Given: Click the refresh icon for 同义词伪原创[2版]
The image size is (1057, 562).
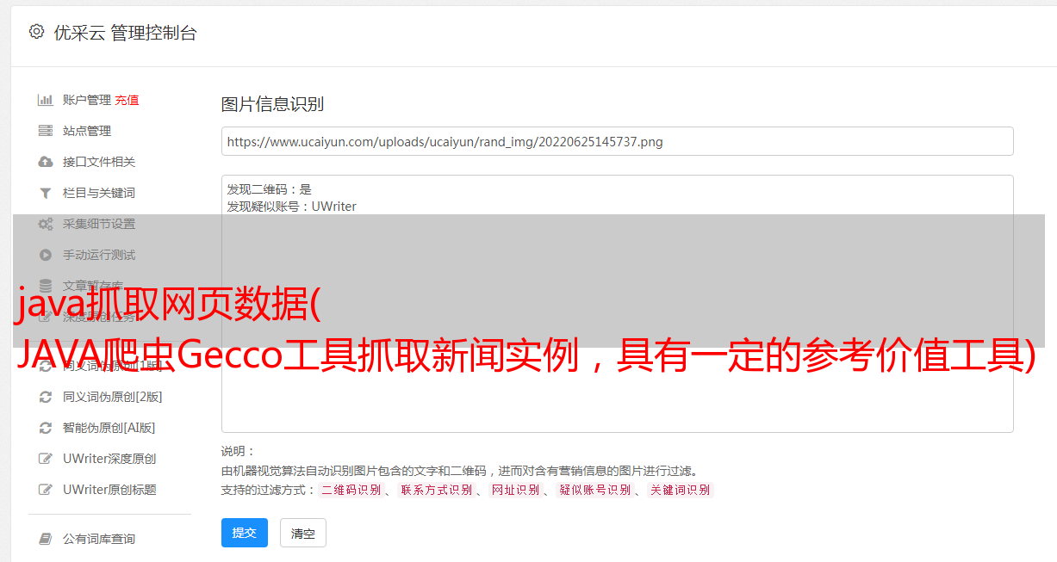Looking at the screenshot, I should point(46,397).
